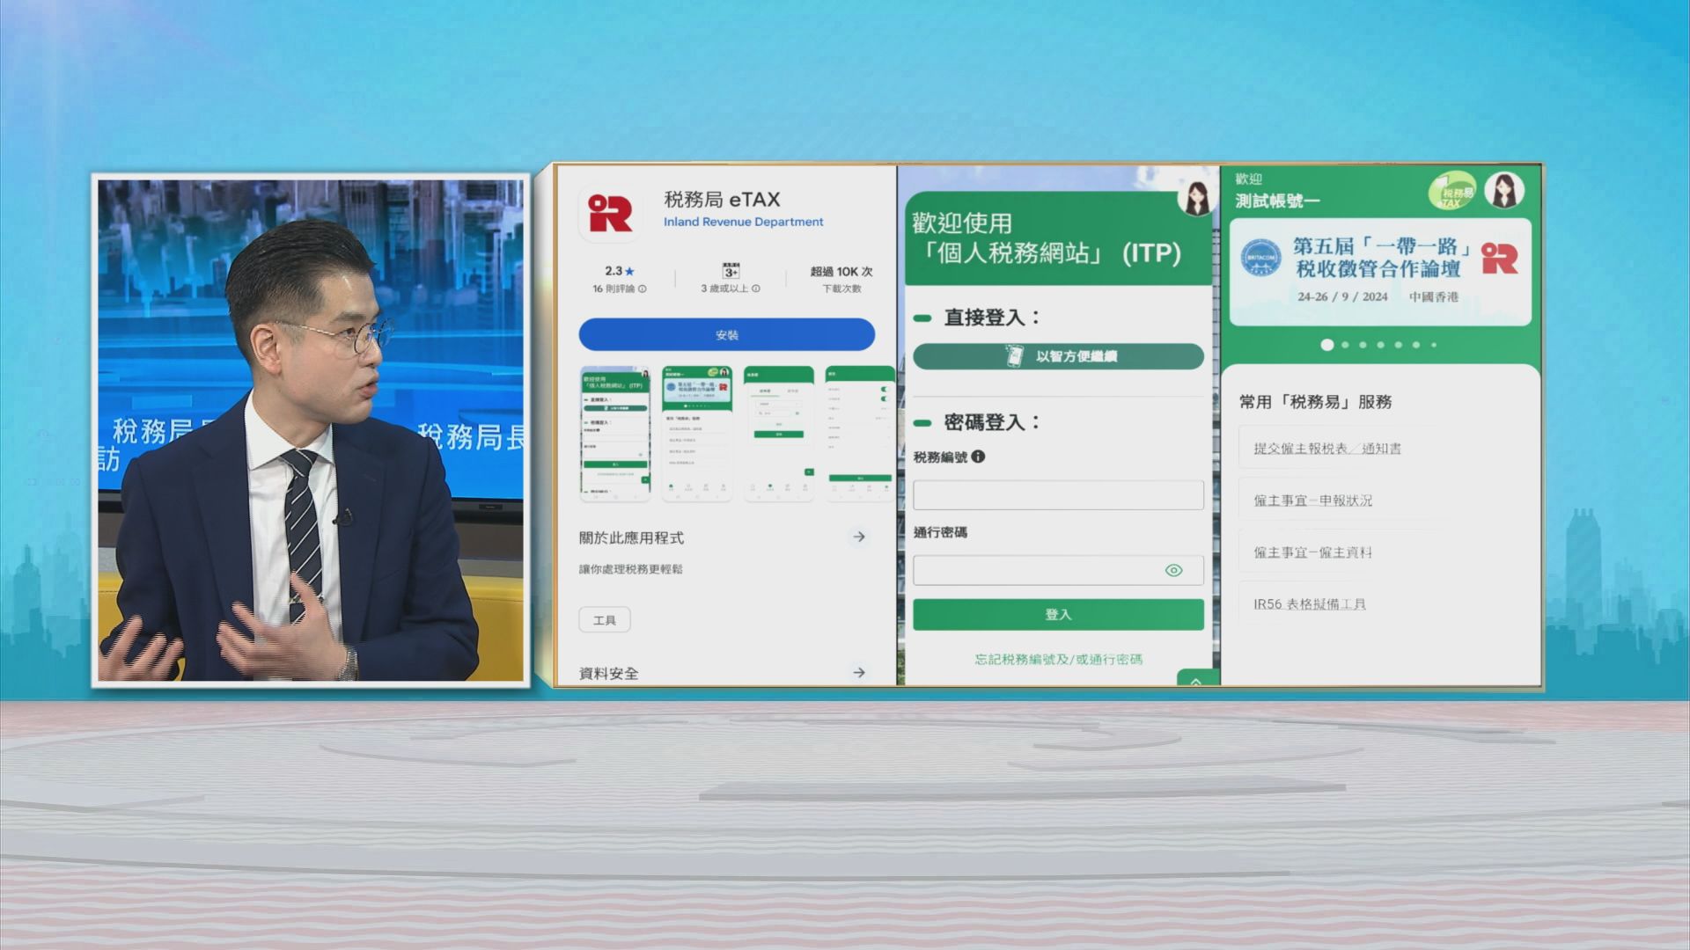Click 讓你處理稅務更輕鬆 description text
Viewport: 1690px width, 950px height.
(630, 569)
